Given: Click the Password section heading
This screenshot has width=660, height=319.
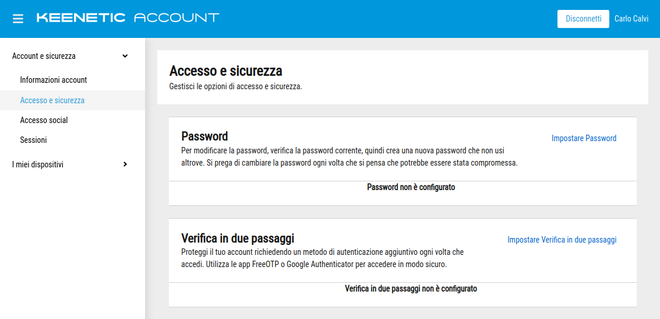Looking at the screenshot, I should click(204, 136).
